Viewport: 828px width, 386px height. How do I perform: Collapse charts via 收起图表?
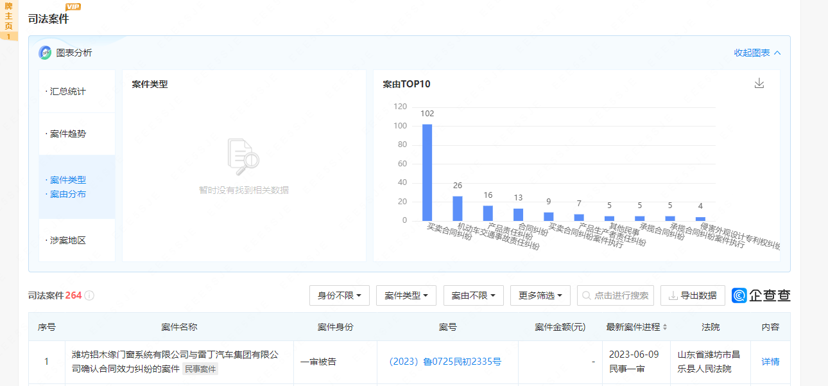point(757,53)
